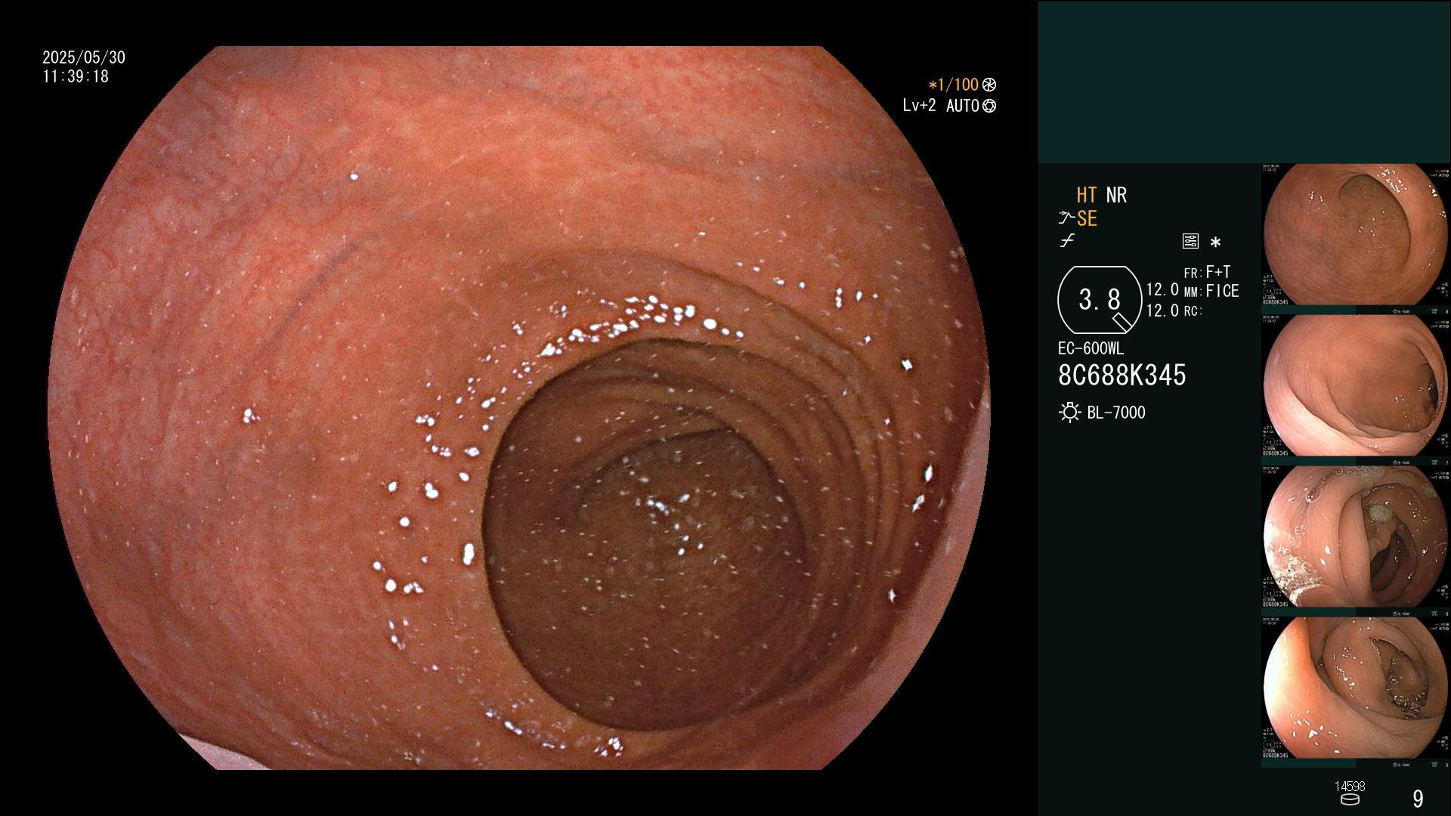Click the shutter speed 1/100 icon
The height and width of the screenshot is (816, 1451).
989,85
